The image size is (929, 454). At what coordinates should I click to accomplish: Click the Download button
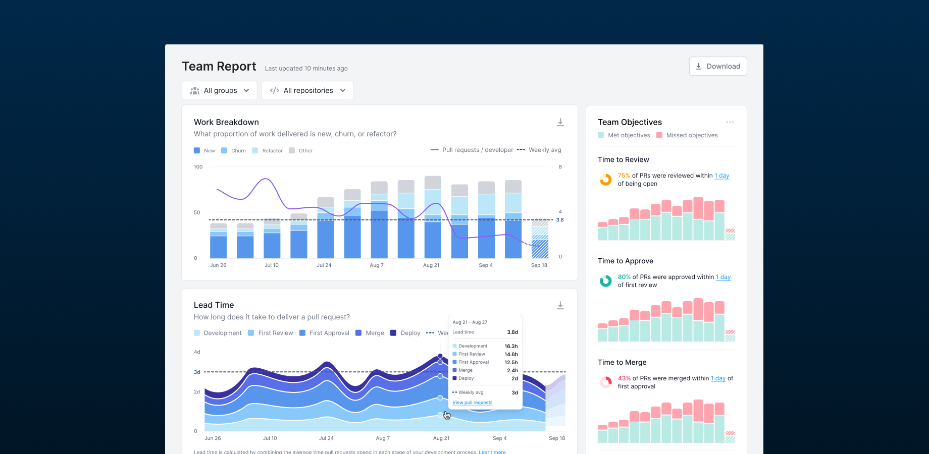(717, 66)
